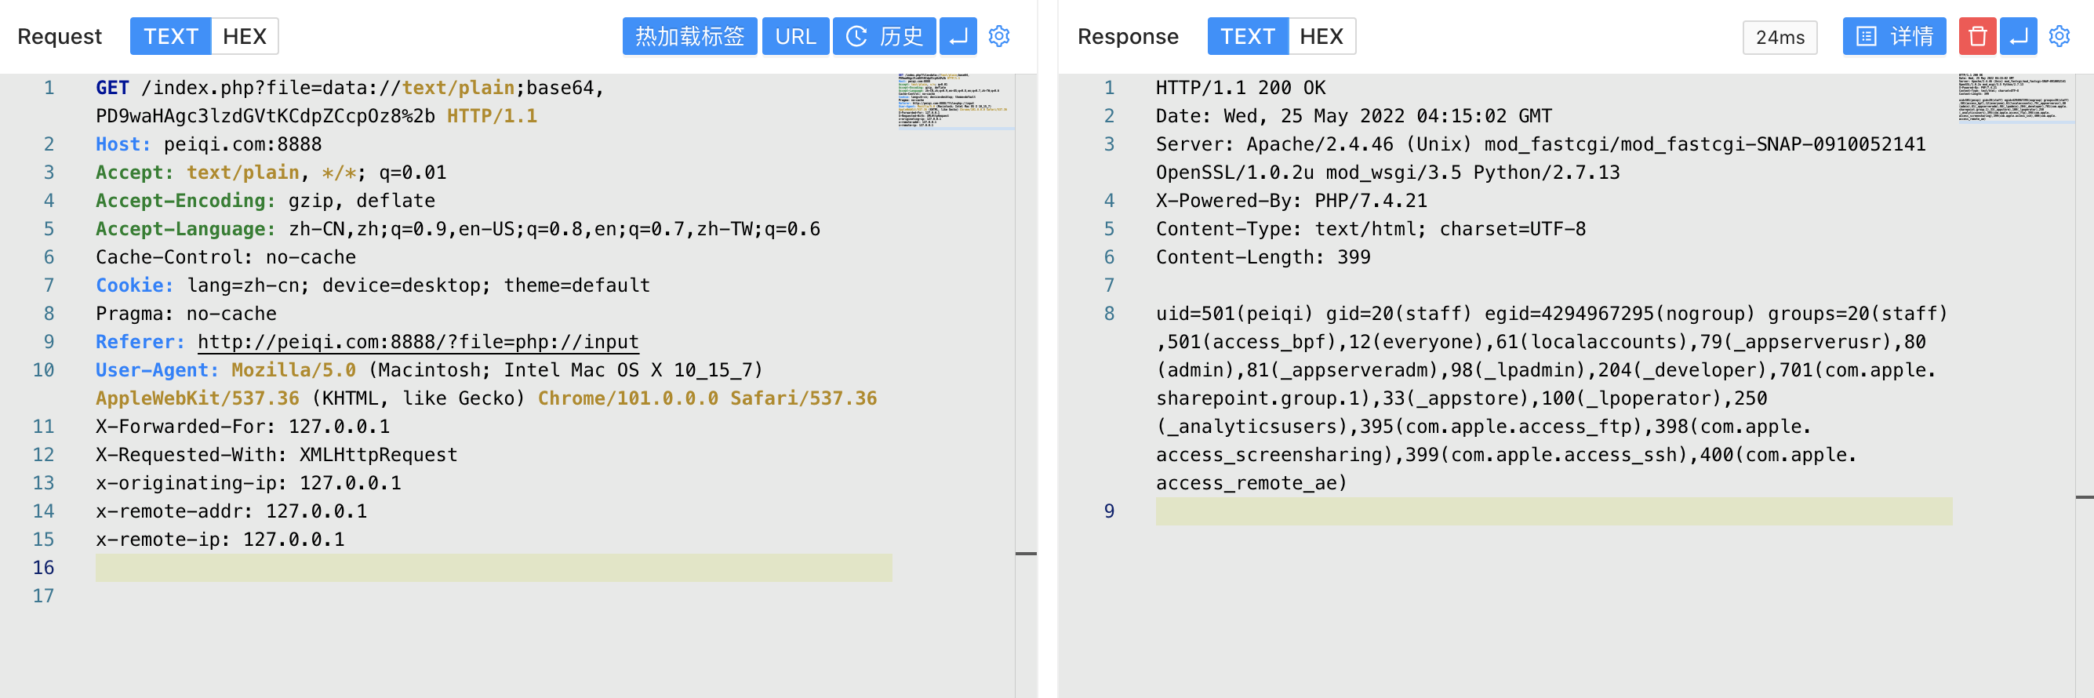This screenshot has height=698, width=2094.
Task: Click the GET method keyword
Action: (x=112, y=88)
